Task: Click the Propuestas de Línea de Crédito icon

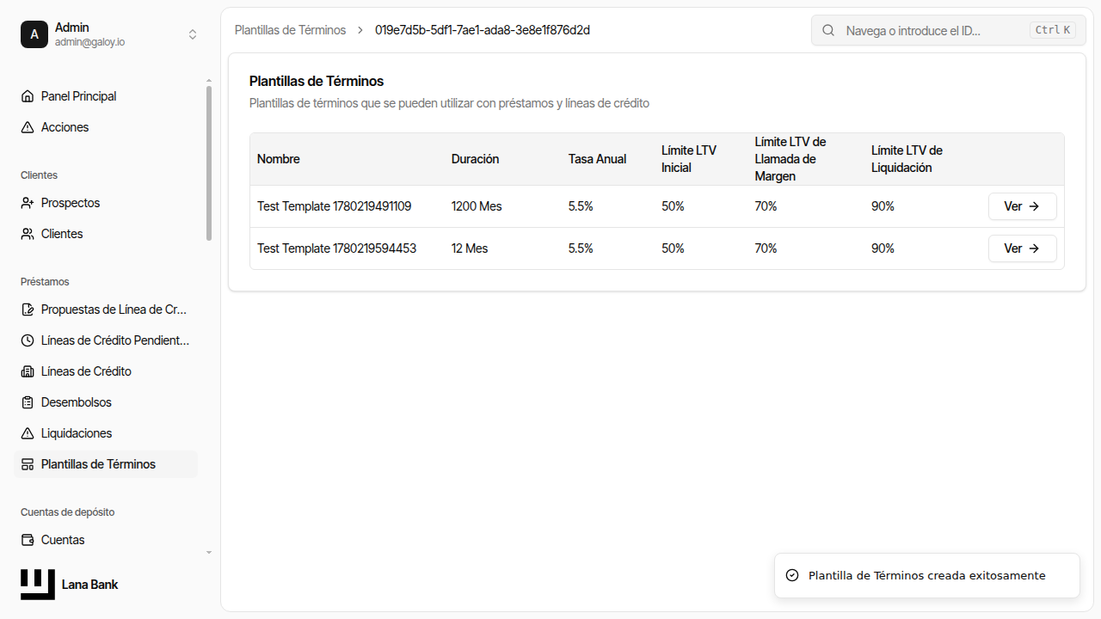Action: point(28,309)
